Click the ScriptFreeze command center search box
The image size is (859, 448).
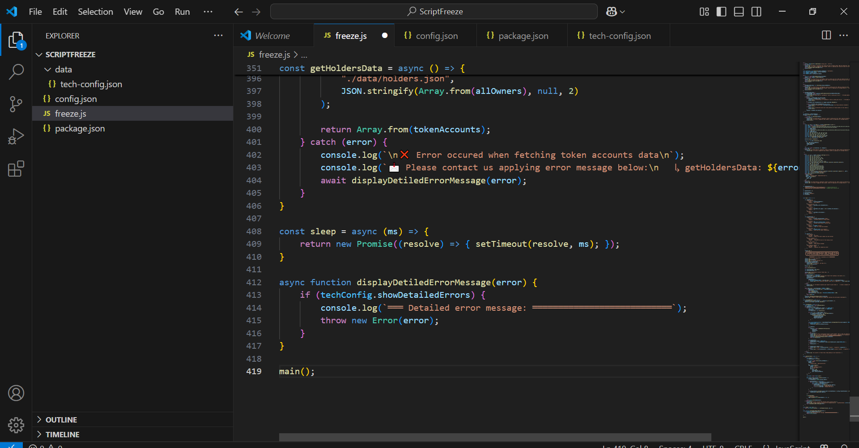coord(434,12)
